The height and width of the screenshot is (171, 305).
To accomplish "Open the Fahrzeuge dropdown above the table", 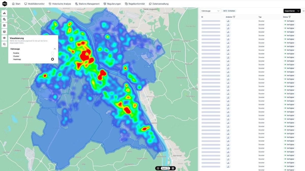I will (x=211, y=11).
